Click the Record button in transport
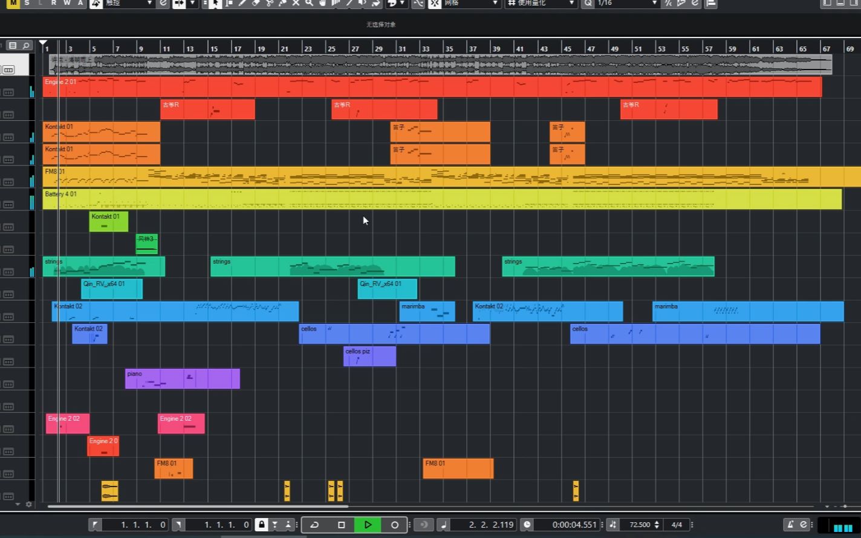861x538 pixels. pos(395,525)
